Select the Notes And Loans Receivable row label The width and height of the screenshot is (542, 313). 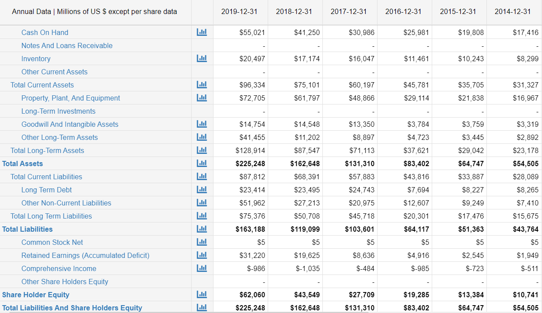[x=67, y=45]
